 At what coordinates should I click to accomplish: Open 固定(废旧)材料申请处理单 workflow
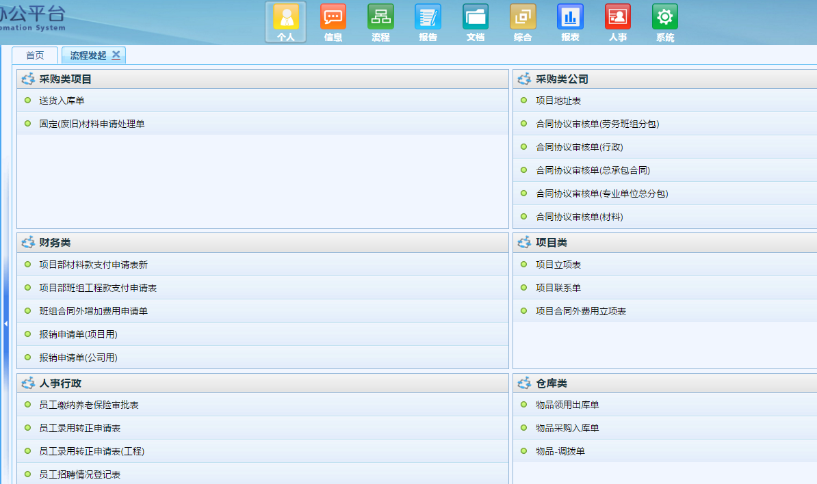[x=92, y=124]
